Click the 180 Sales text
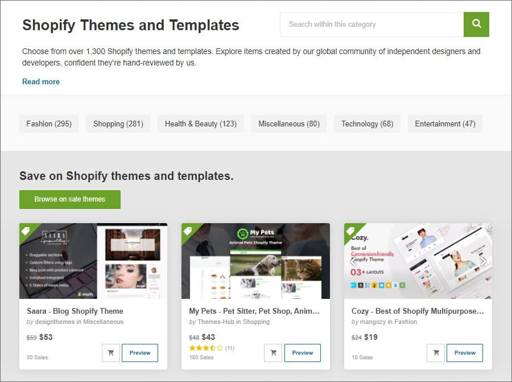The width and height of the screenshot is (512, 382). click(x=201, y=358)
